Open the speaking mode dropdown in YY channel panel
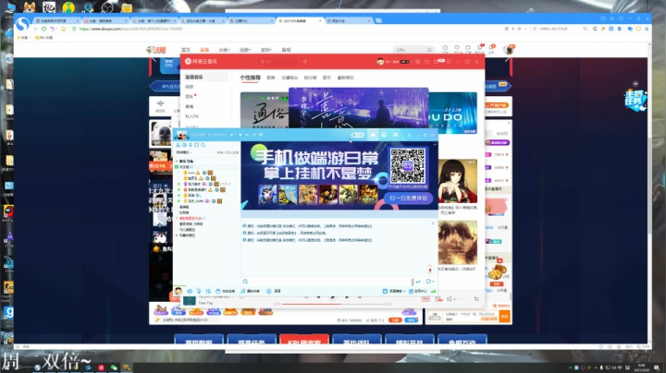This screenshot has width=666, height=373. click(x=184, y=152)
